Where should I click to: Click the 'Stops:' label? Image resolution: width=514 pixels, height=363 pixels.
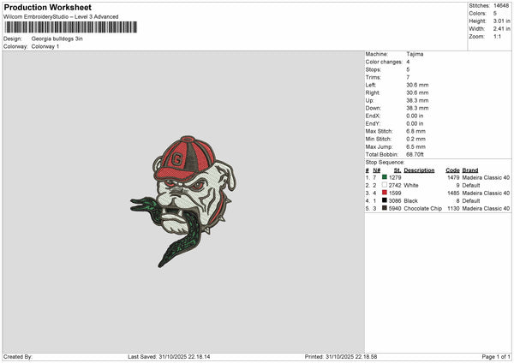coord(374,69)
